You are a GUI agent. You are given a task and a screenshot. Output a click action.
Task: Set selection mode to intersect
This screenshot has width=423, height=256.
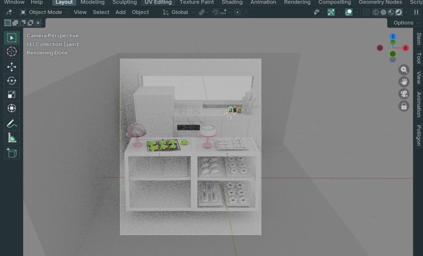pos(38,23)
